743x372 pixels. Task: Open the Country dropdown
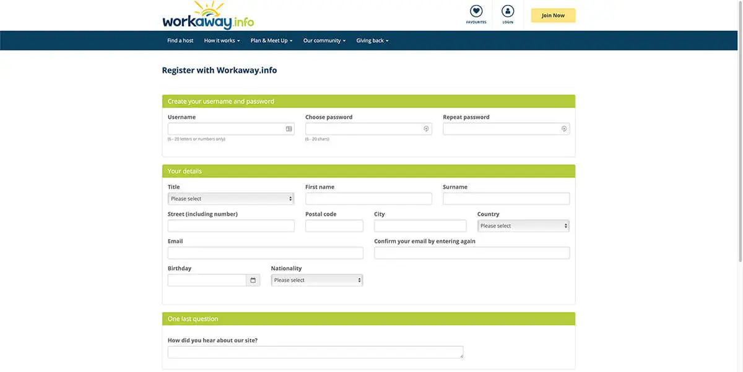523,226
